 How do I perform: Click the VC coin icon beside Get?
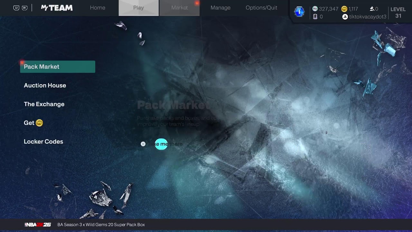click(x=39, y=123)
